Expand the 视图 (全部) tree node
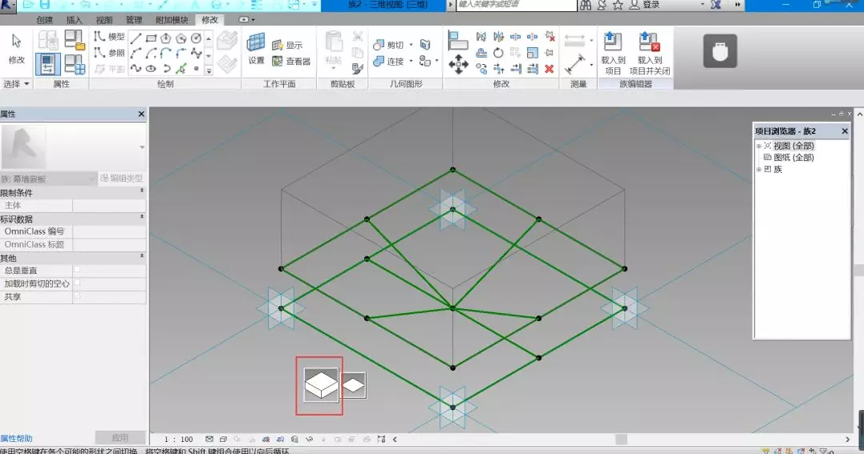 (x=758, y=146)
